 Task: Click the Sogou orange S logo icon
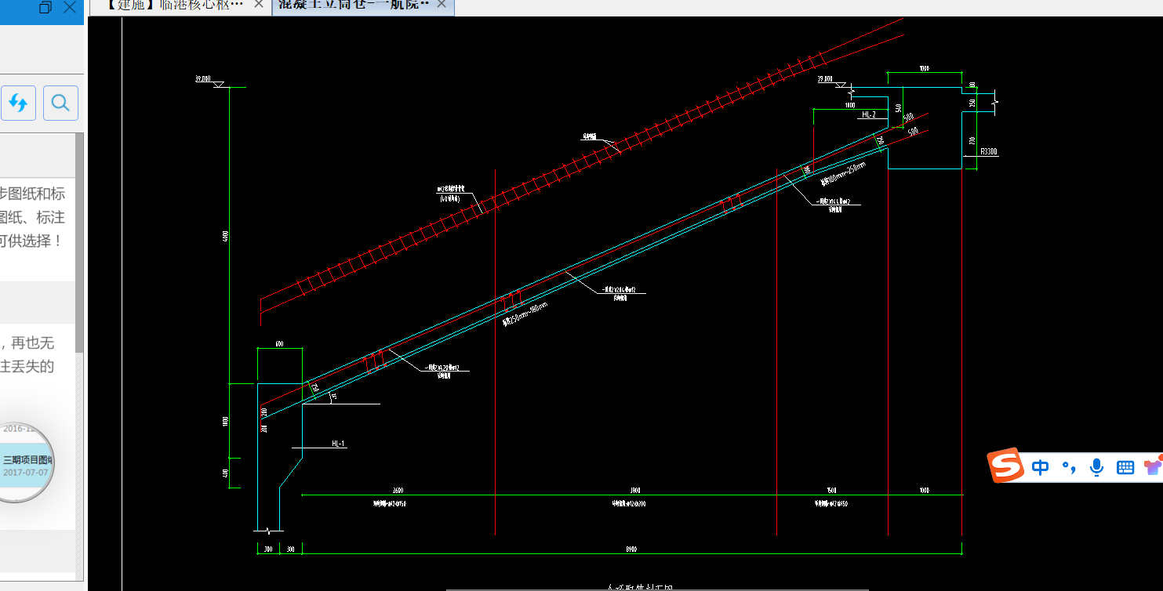tap(1006, 466)
